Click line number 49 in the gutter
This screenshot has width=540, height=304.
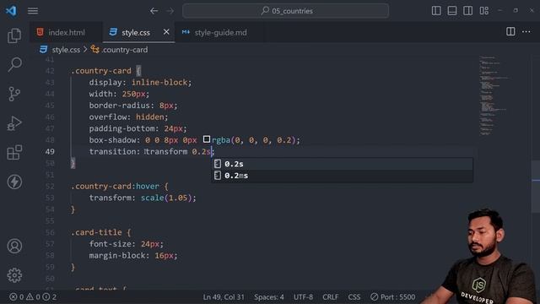point(50,152)
